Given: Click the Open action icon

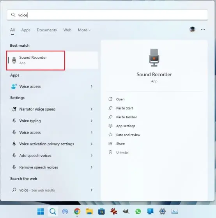Looking at the screenshot, I should (110, 99).
